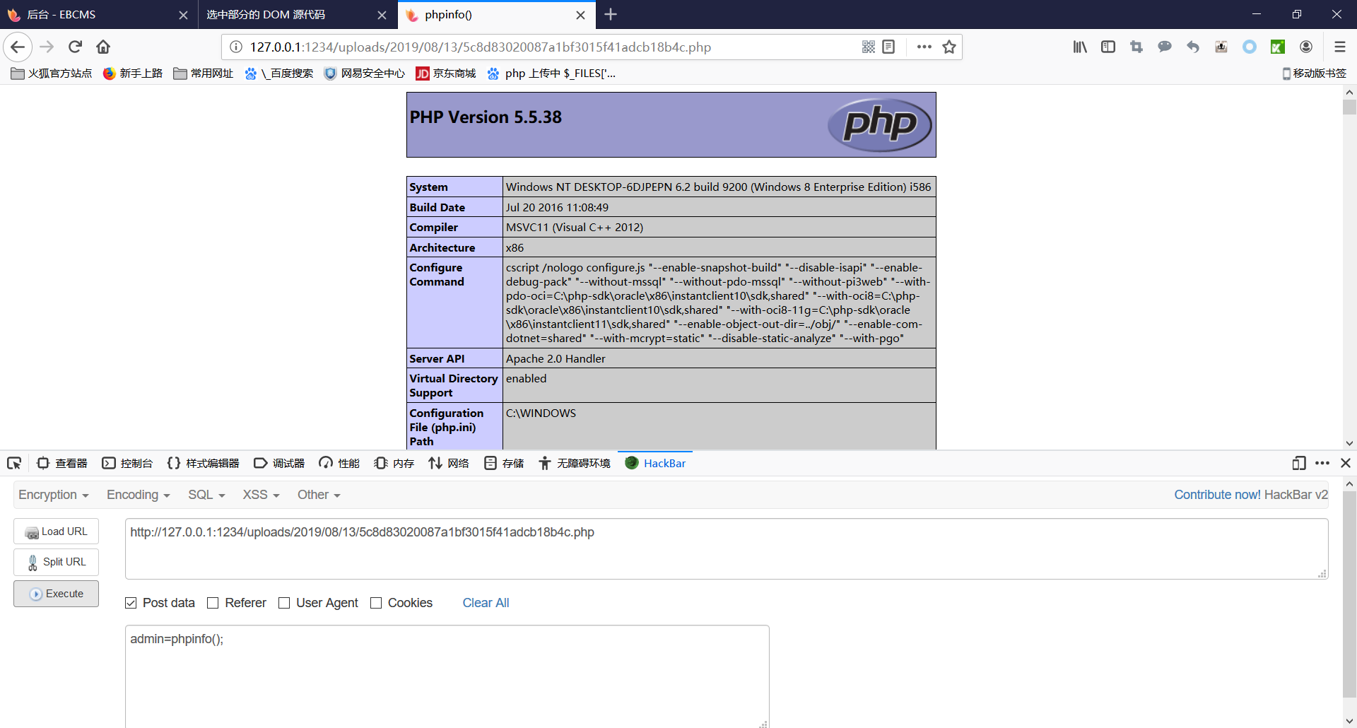Screen dimensions: 1357x728
Task: Enable the Cookies checkbox
Action: [x=376, y=603]
